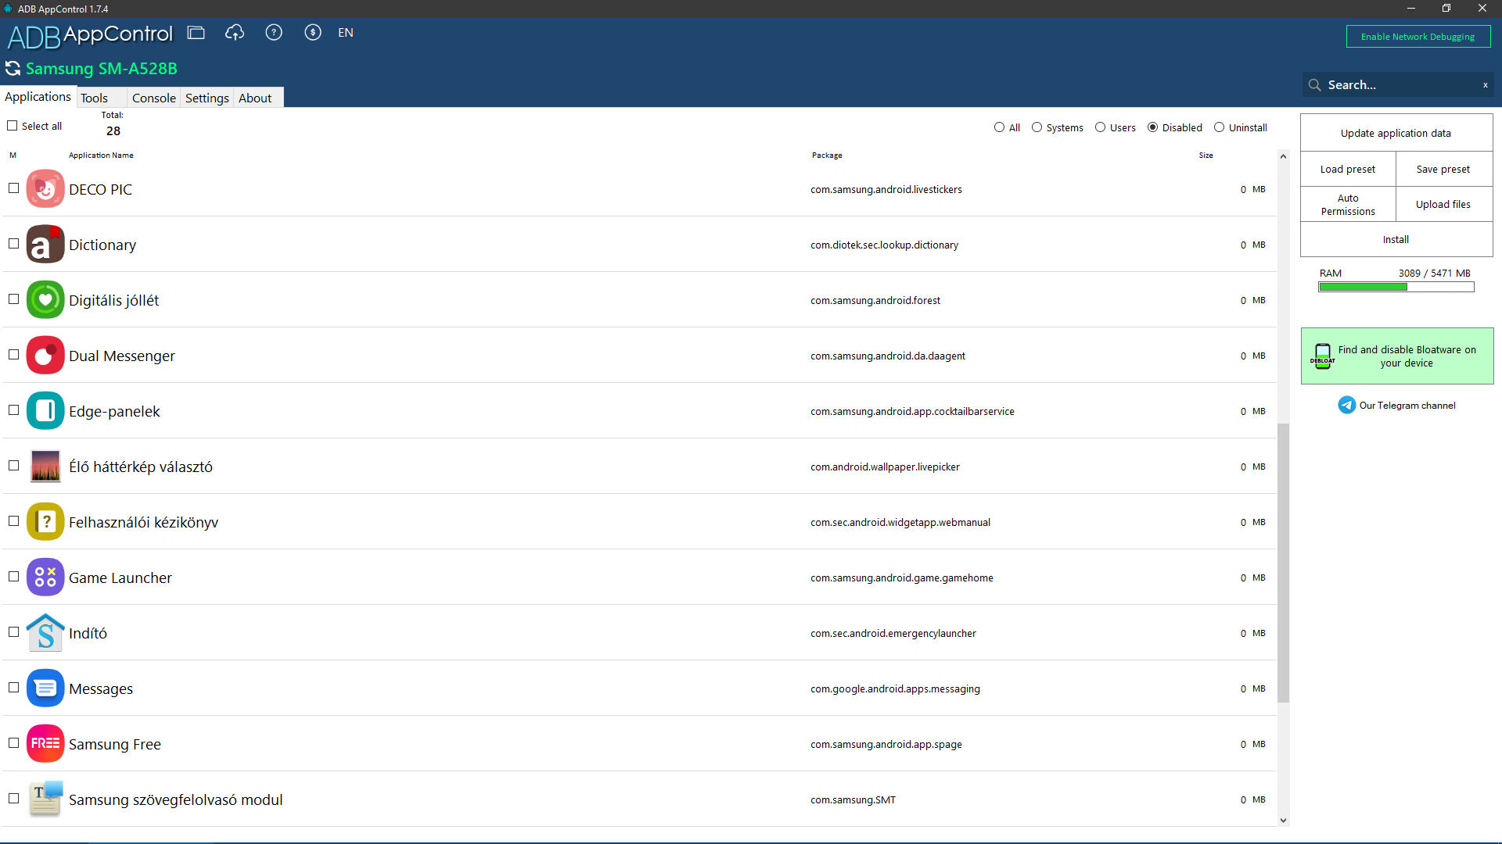
Task: Click the Felhasználói kézikönyv app icon
Action: click(45, 522)
